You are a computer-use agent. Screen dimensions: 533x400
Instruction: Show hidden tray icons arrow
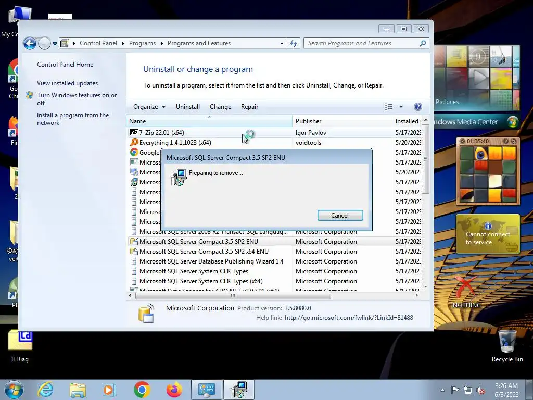coord(442,390)
